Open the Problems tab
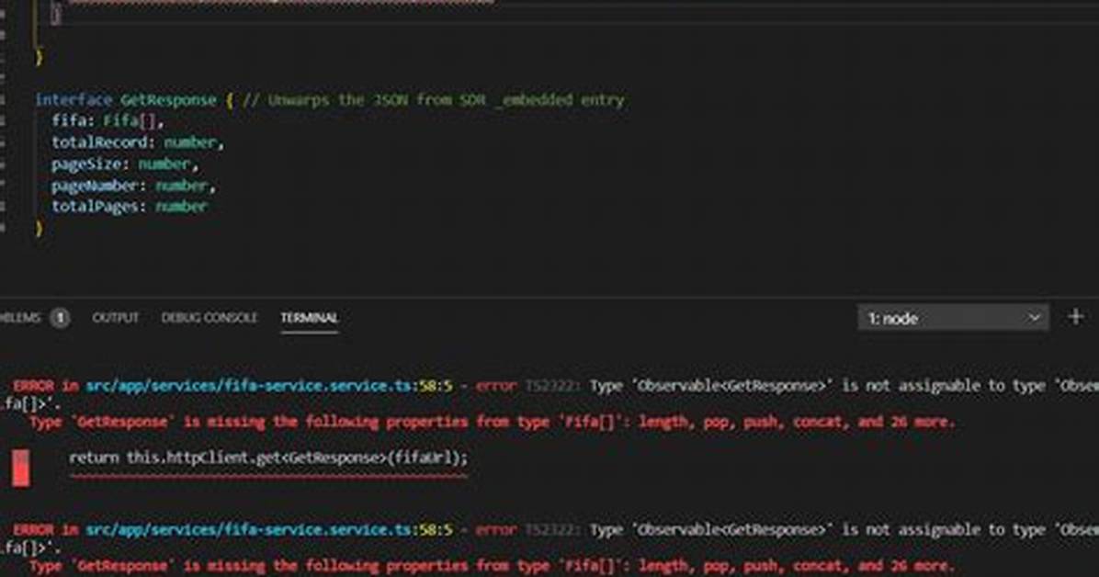 20,318
